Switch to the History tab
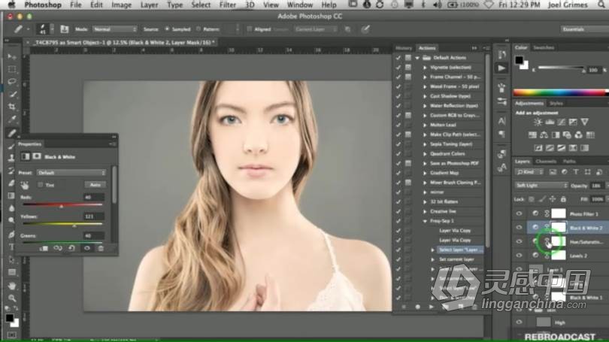This screenshot has width=609, height=342. (404, 48)
